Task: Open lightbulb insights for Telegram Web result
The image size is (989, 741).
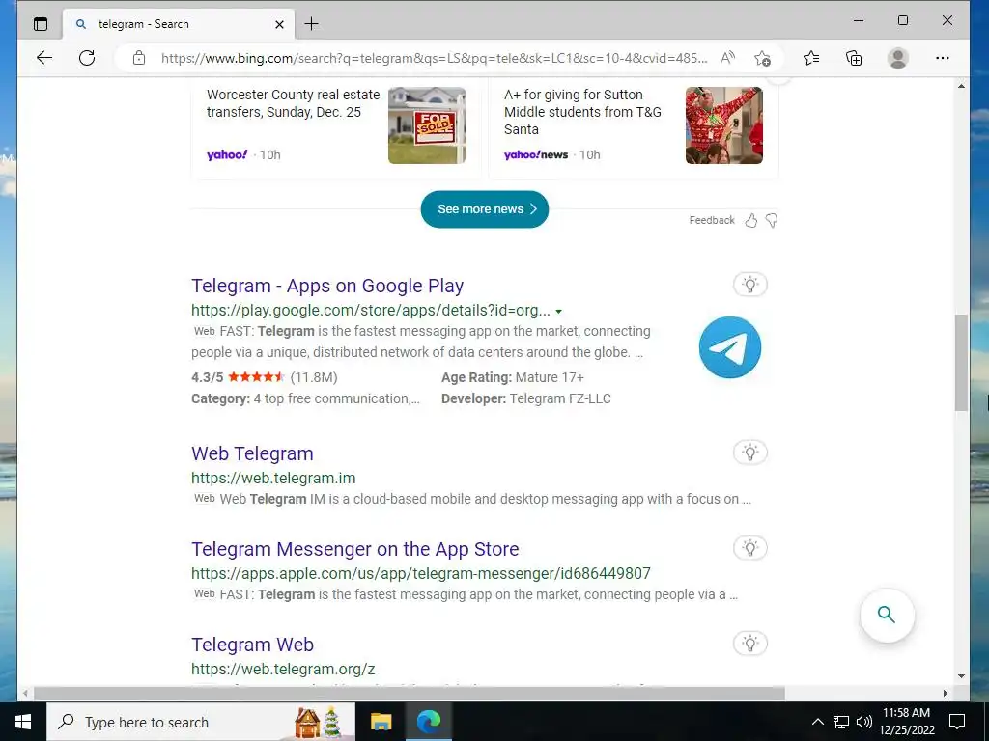Action: 749,644
